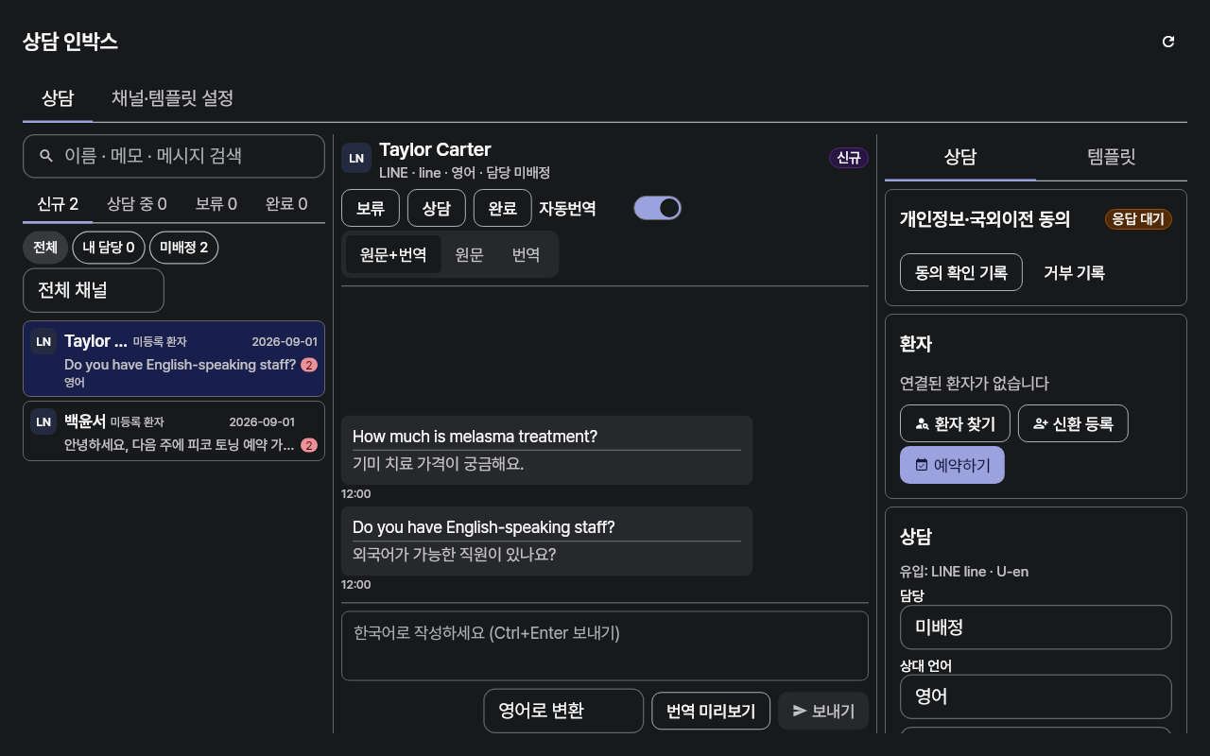The height and width of the screenshot is (756, 1210).
Task: Click the LN avatar in the chat header
Action: pos(356,158)
